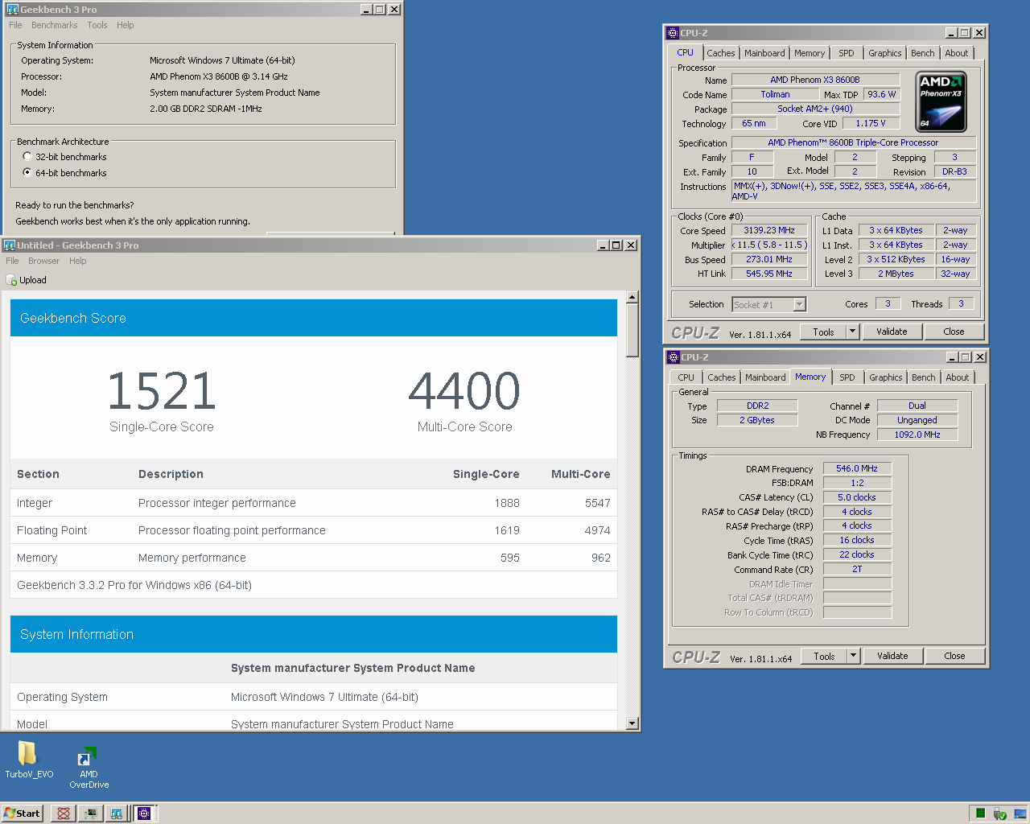The width and height of the screenshot is (1030, 824).
Task: Click the Show Desktop tray icon
Action: click(1020, 814)
